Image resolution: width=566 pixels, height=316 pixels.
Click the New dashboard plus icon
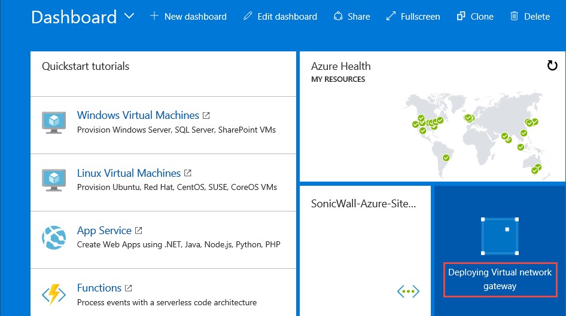154,16
